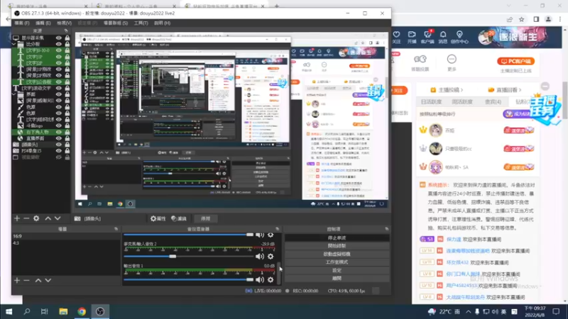Open the 編輯(E) menu in OBS
Screen dimensions: 568x319
pyautogui.click(x=43, y=23)
